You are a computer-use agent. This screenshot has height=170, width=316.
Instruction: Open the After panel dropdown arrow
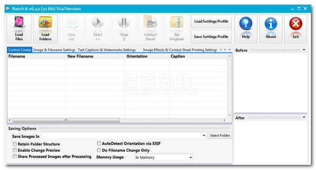coord(304,117)
